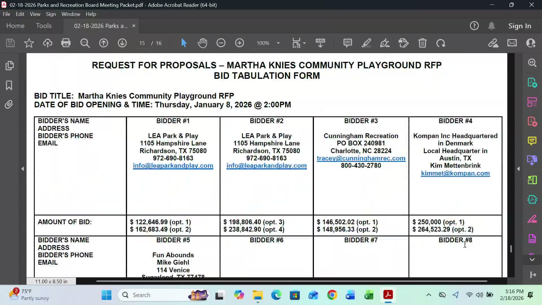Open the 100% zoom level dropdown
The height and width of the screenshot is (305, 542).
pyautogui.click(x=278, y=43)
